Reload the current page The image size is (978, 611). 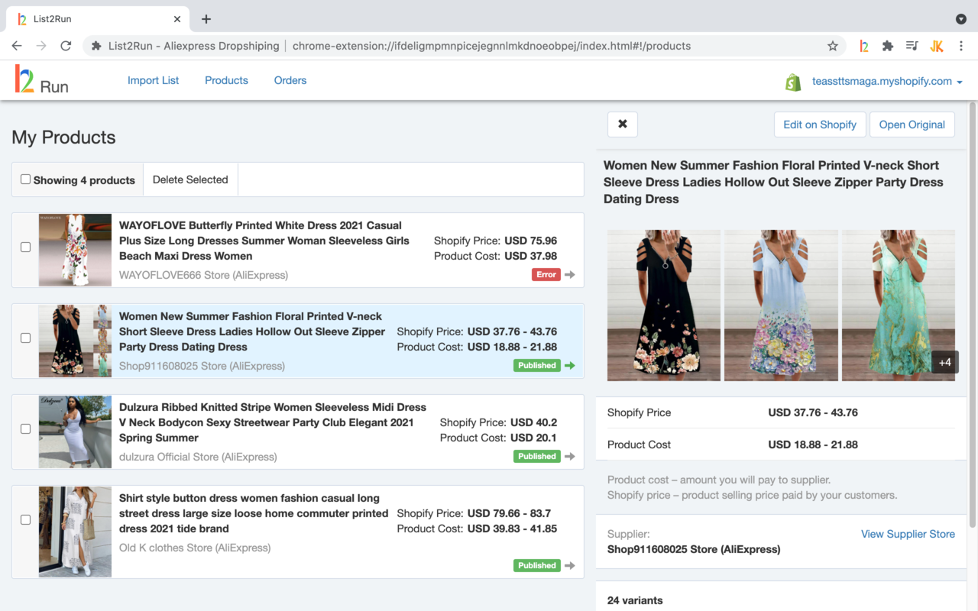tap(66, 46)
